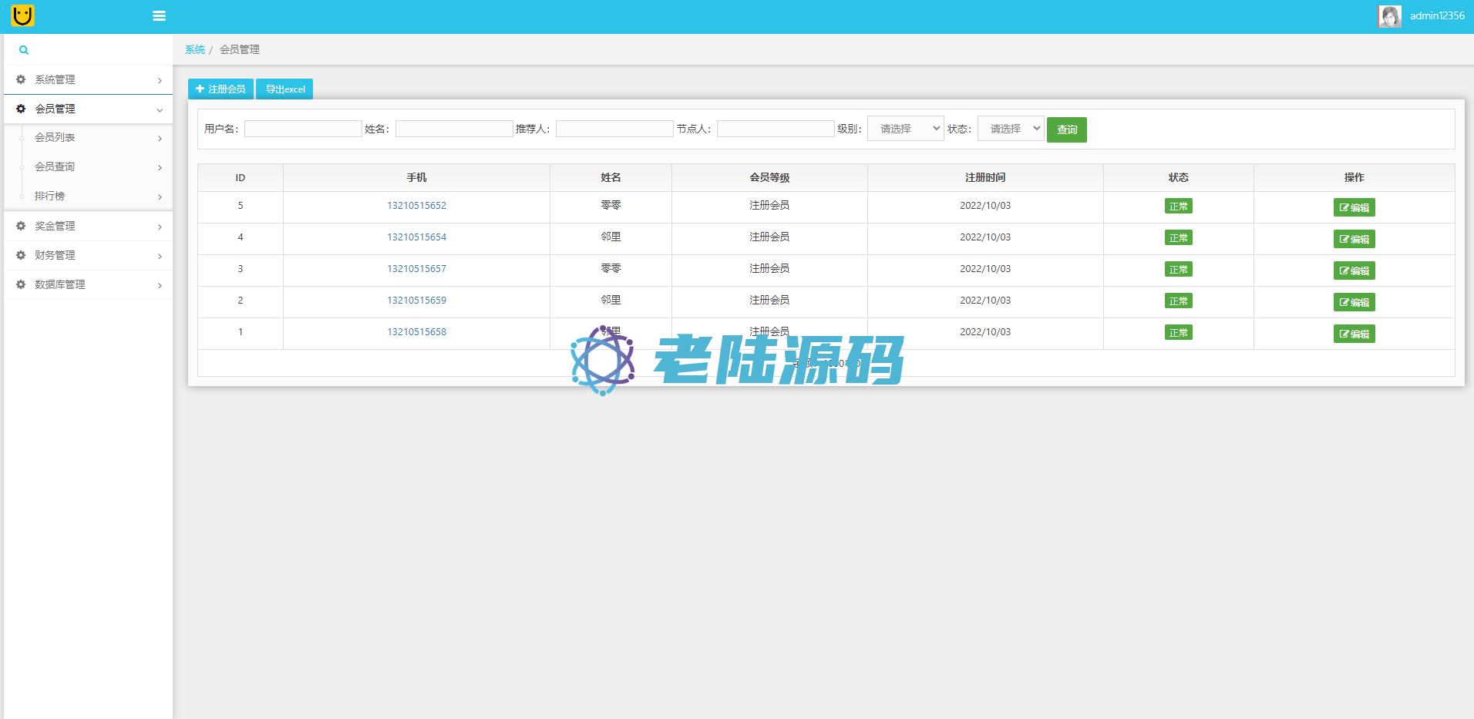Select 排行榜 in the sidebar
Screen dimensions: 1474x719
[x=49, y=197]
